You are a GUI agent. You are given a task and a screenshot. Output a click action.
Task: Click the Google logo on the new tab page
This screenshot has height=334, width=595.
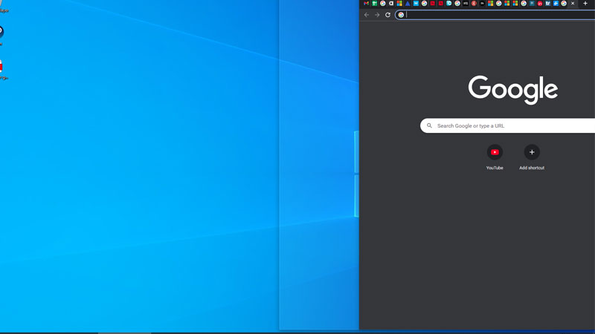tap(513, 90)
